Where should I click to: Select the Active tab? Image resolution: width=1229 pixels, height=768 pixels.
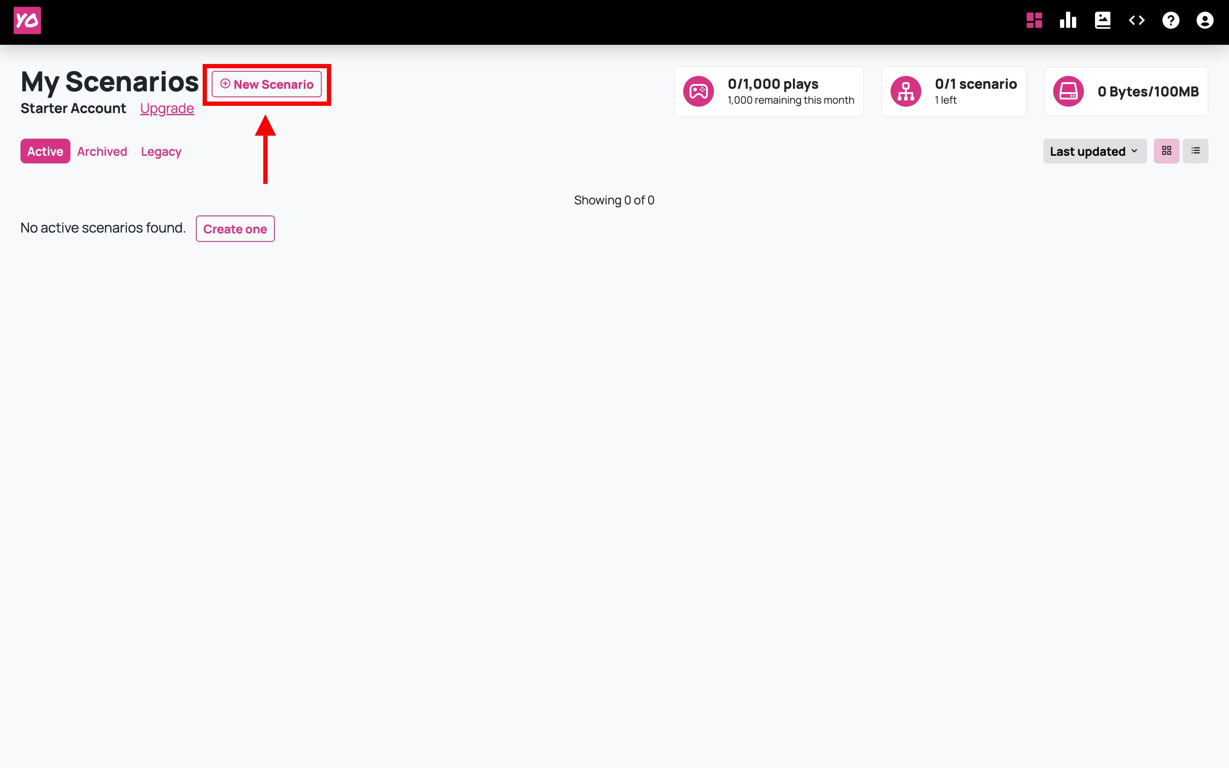tap(45, 151)
